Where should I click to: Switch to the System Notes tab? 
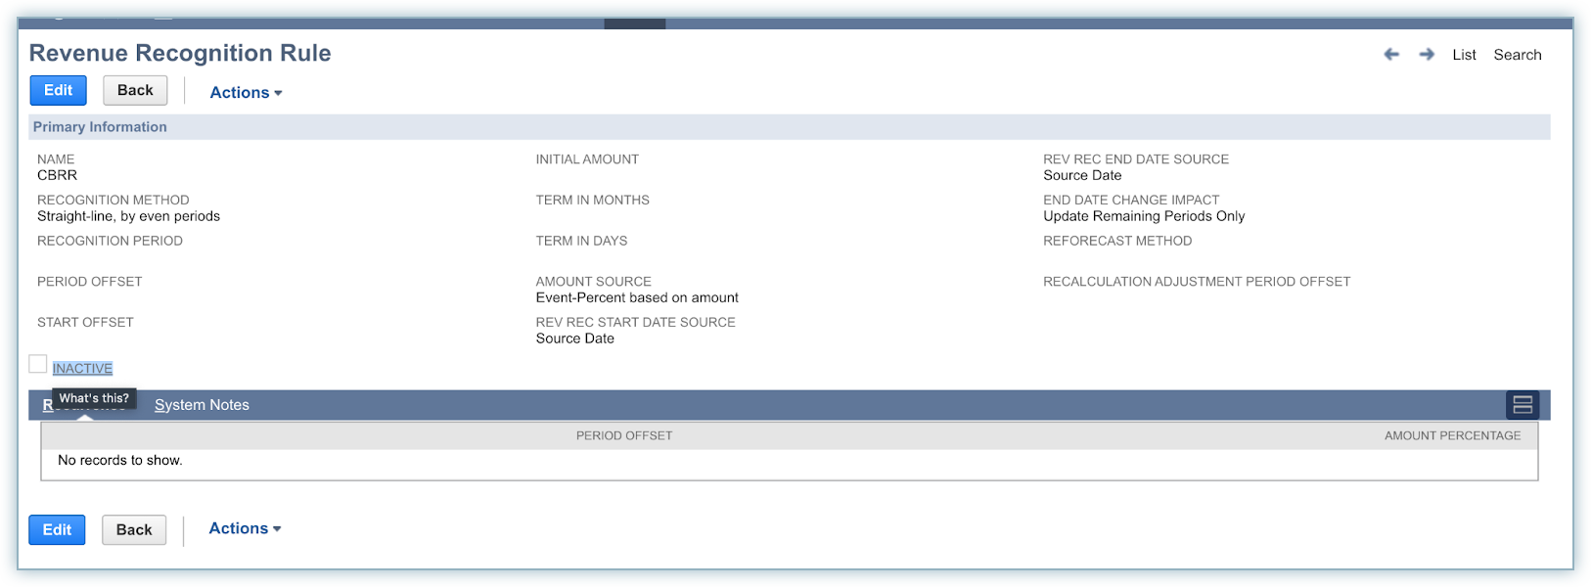tap(202, 405)
